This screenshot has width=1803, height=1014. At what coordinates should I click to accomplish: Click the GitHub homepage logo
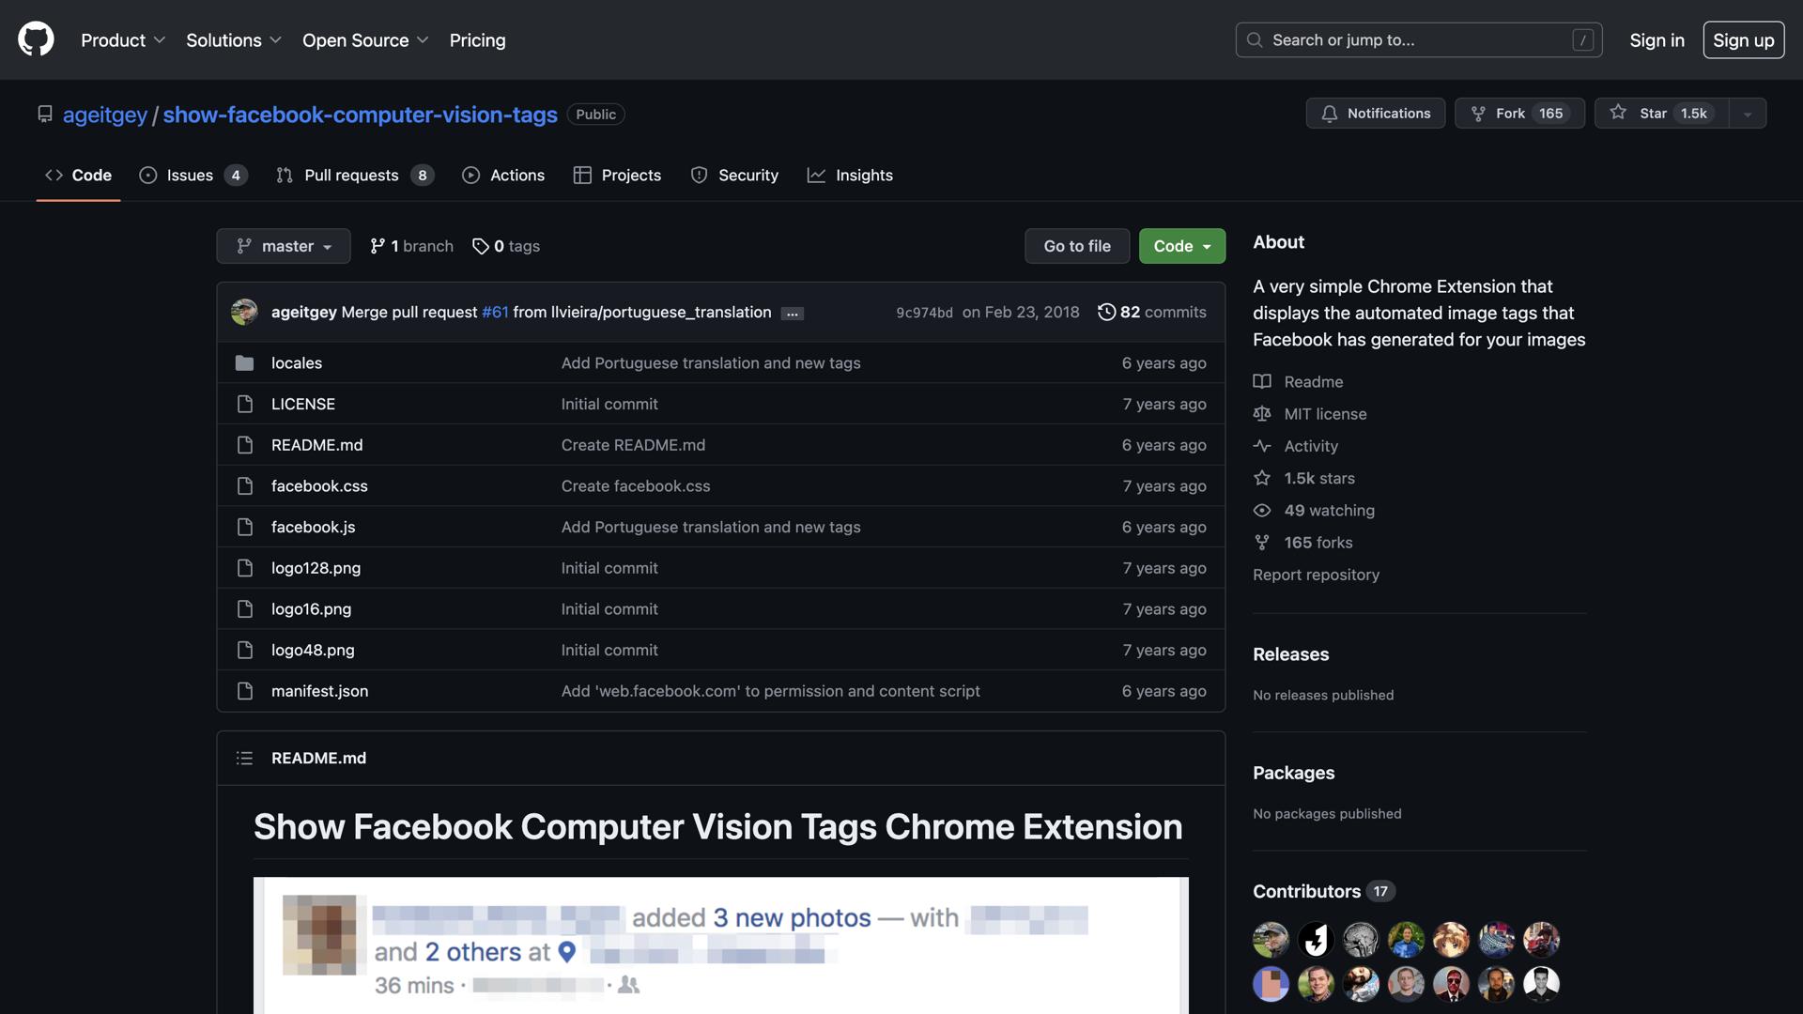(35, 39)
